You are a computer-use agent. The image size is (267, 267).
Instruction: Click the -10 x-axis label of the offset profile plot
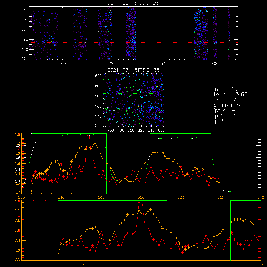(21, 264)
